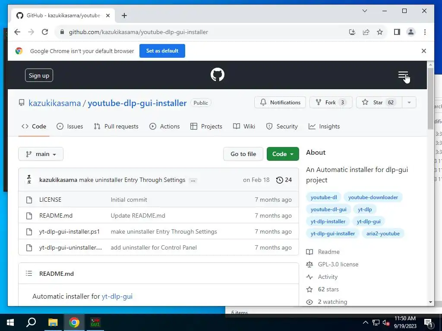Switch to Pull requests tab
This screenshot has width=442, height=331.
coord(116,126)
